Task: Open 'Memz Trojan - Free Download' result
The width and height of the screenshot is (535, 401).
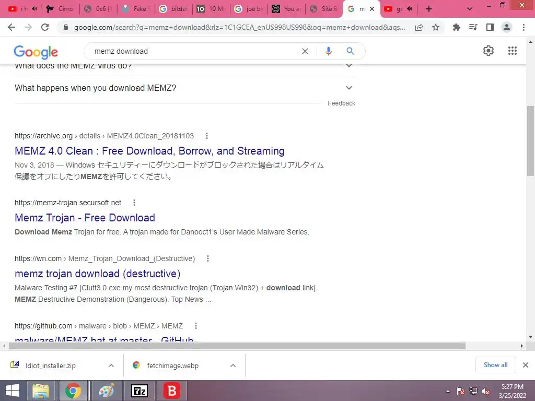Action: (x=85, y=218)
